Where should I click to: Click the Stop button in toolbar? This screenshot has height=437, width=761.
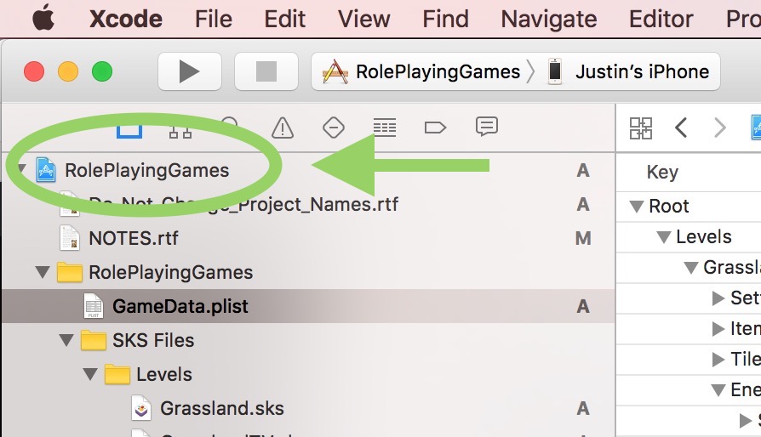[x=266, y=71]
